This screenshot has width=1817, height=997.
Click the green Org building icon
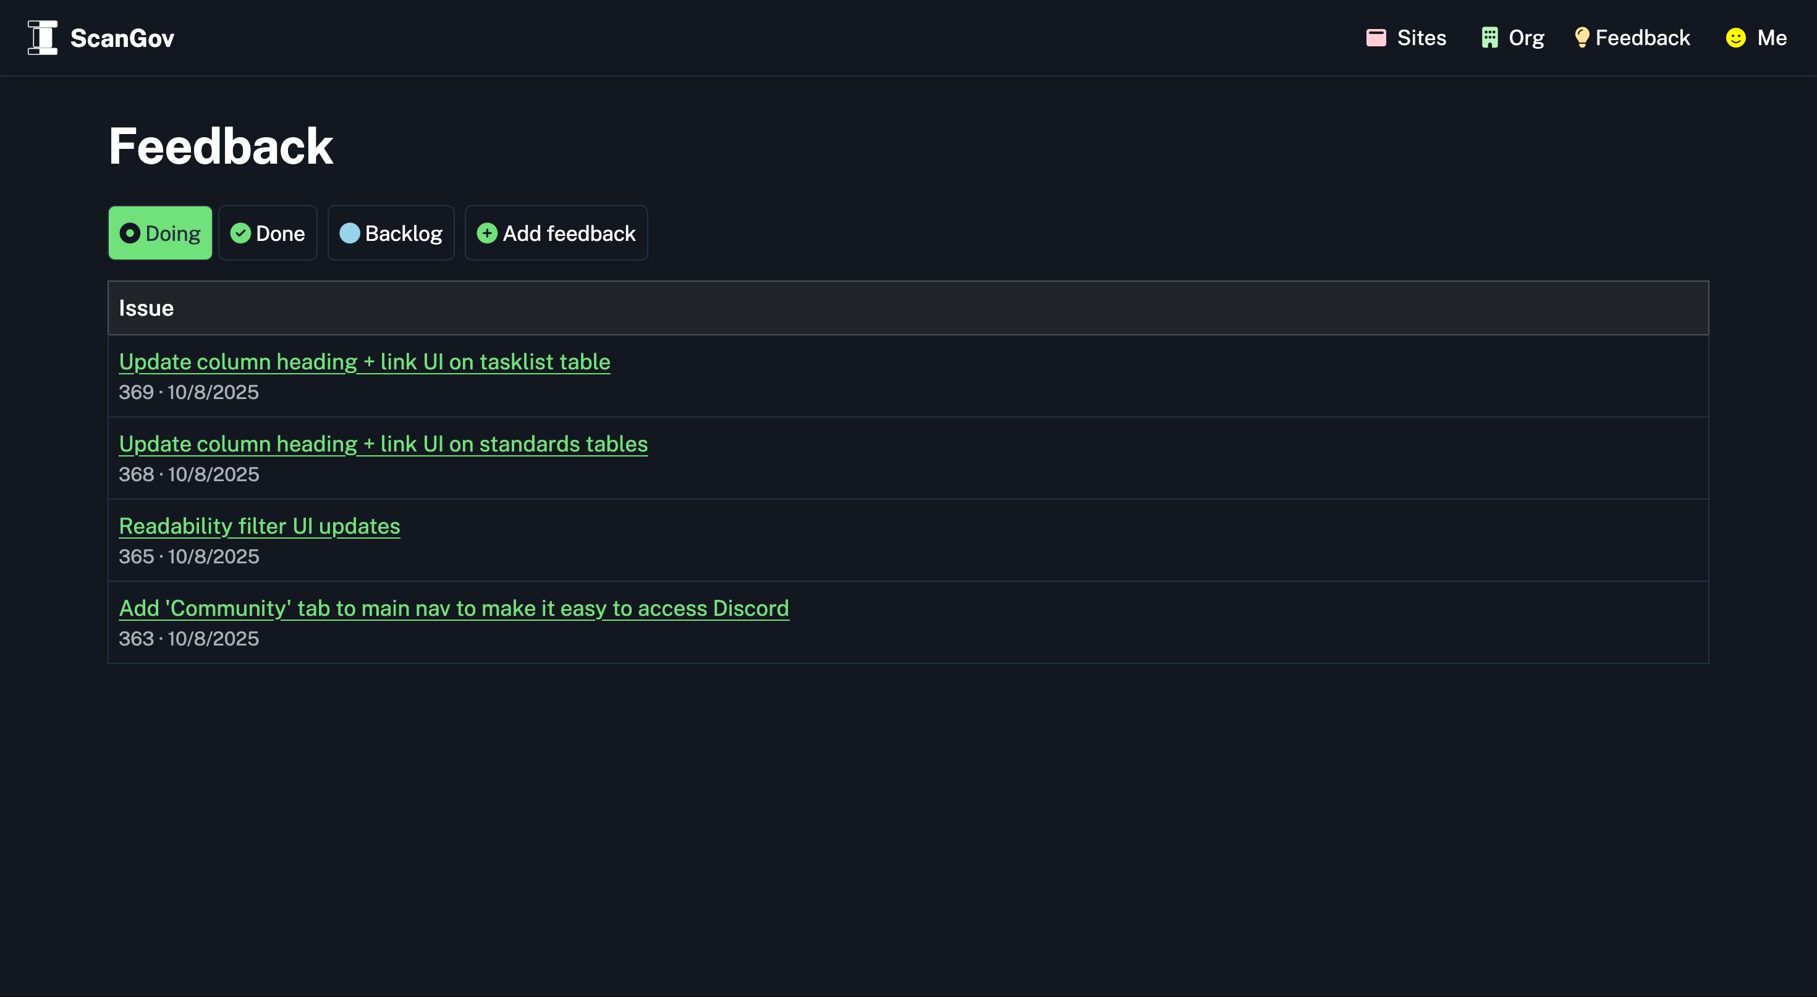(1489, 37)
